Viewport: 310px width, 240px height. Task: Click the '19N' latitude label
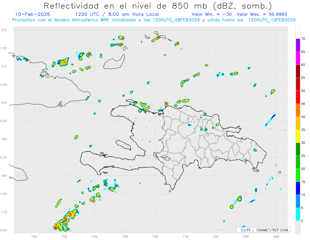pos(4,139)
